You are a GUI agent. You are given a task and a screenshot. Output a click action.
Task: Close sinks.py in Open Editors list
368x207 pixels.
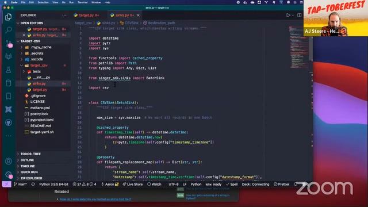(x=24, y=35)
